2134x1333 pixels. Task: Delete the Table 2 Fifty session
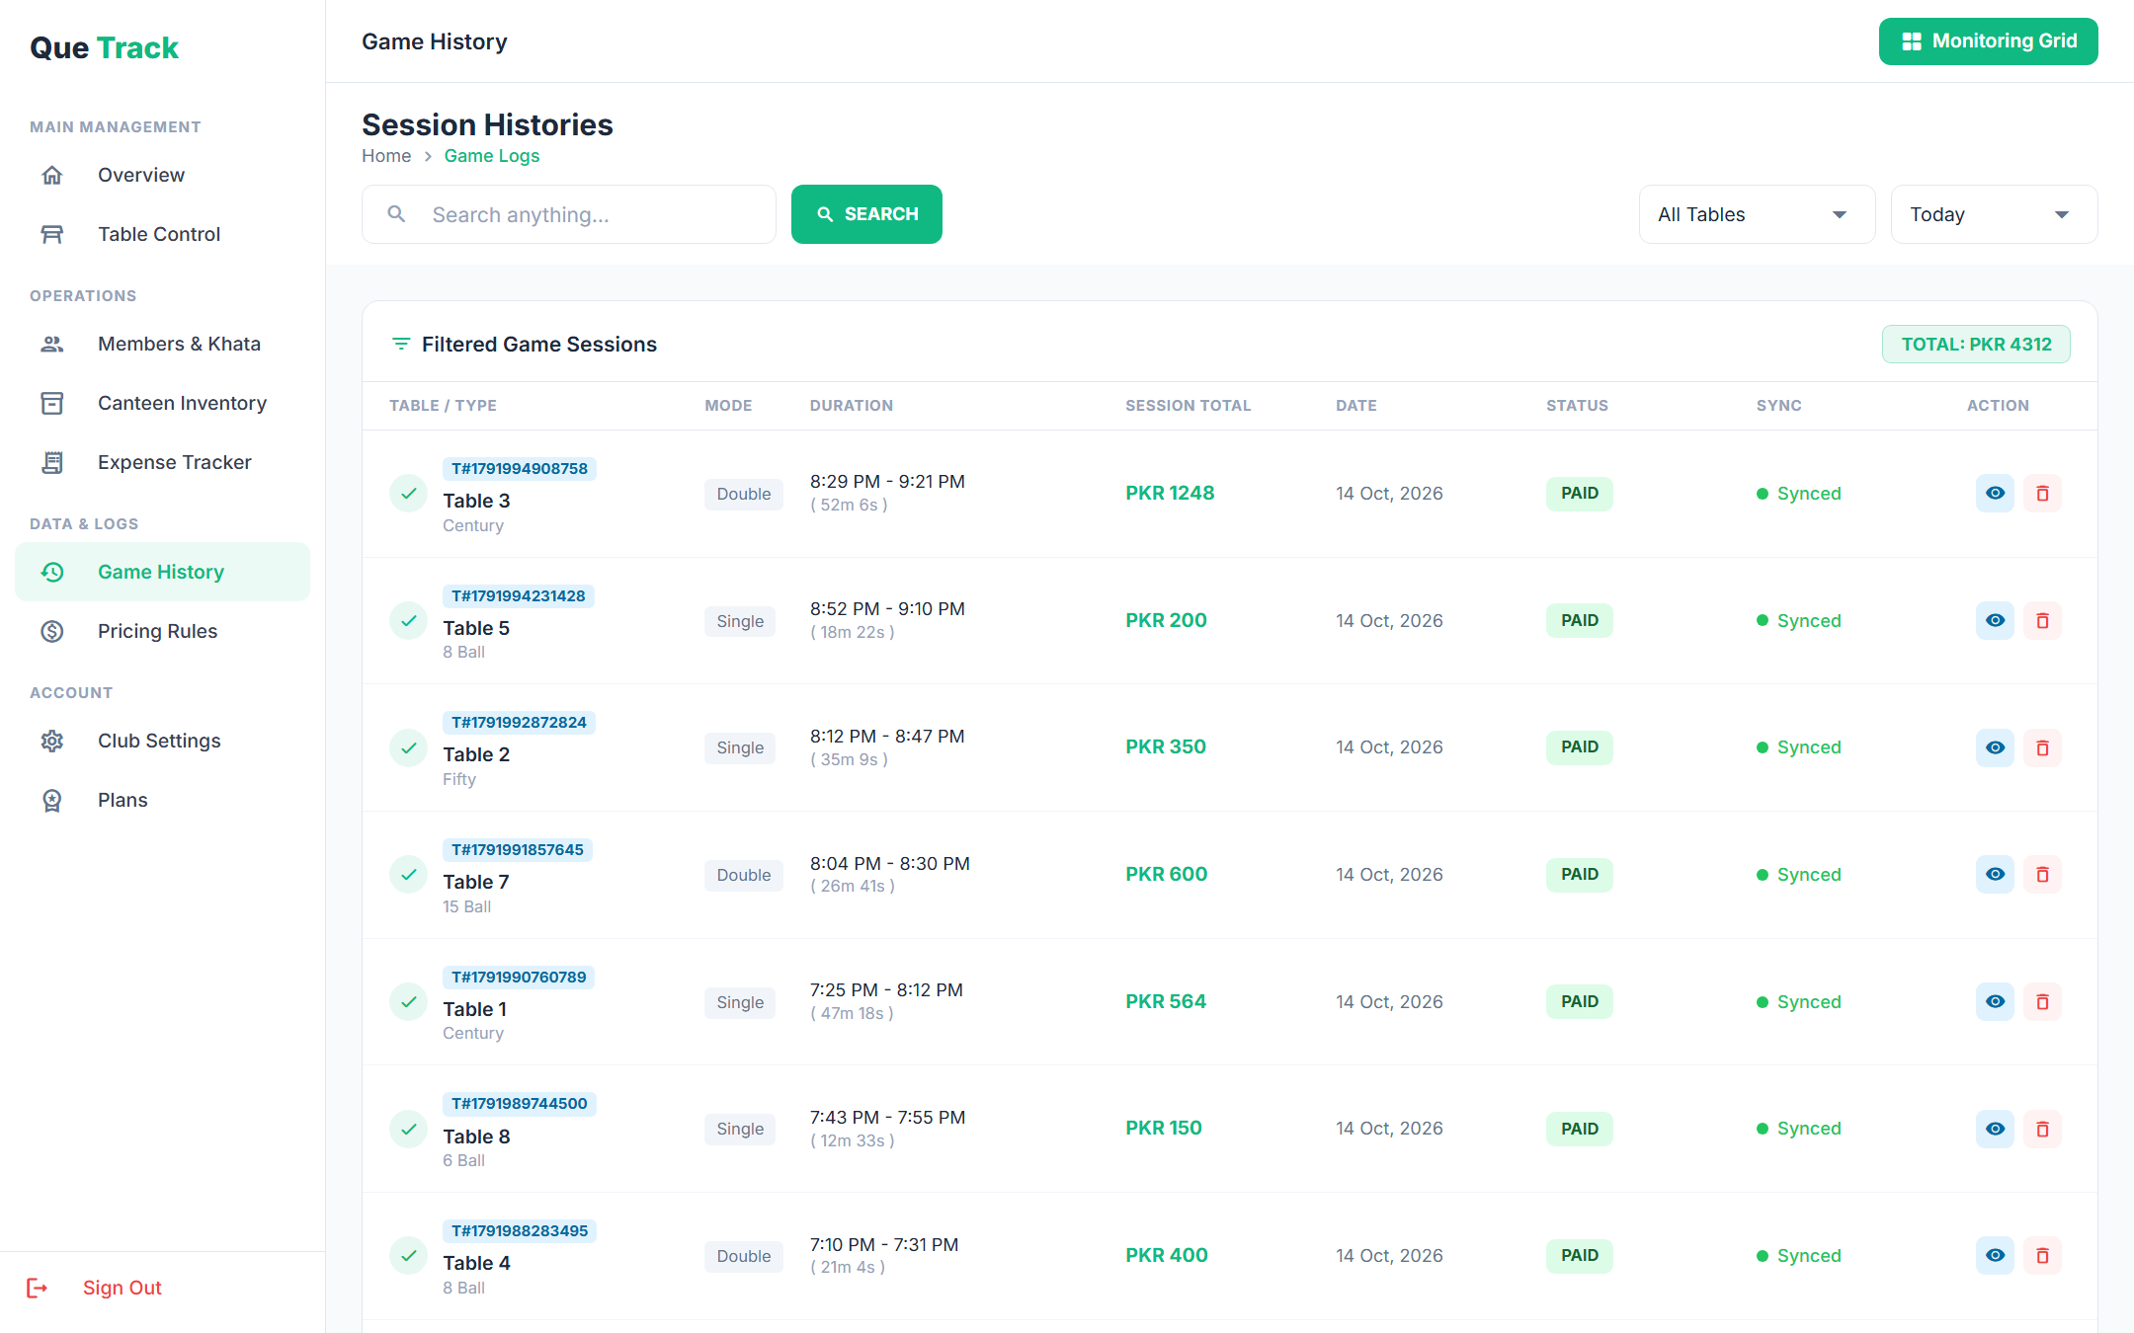[x=2042, y=747]
